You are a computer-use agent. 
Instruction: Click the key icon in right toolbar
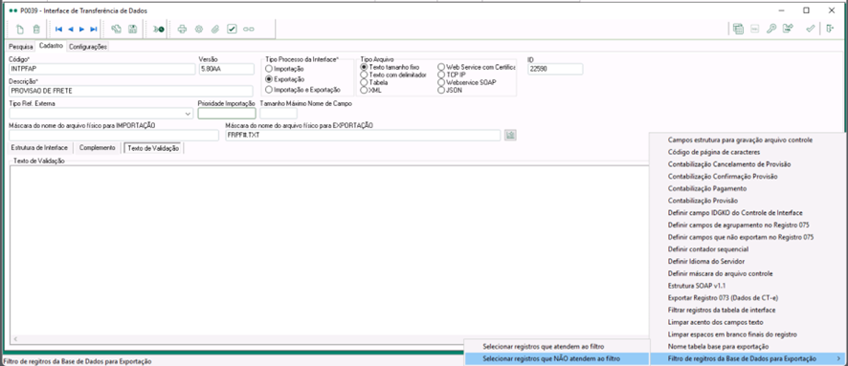(771, 30)
